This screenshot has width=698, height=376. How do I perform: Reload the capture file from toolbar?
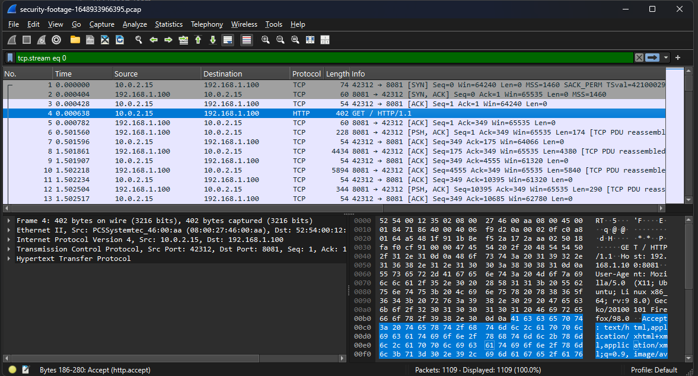[120, 40]
